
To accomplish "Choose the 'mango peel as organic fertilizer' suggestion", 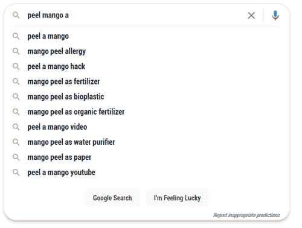I will [145, 112].
